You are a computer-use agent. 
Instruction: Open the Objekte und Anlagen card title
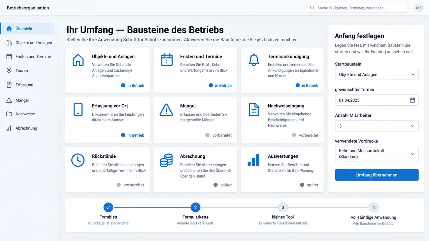coord(113,56)
